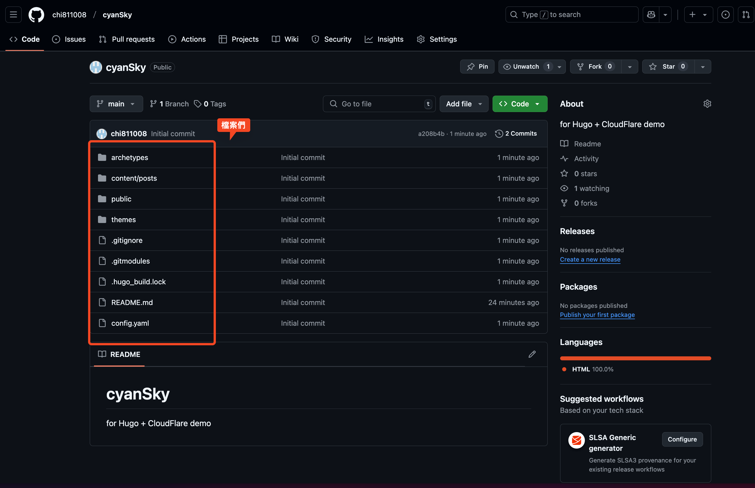View the 0 Tags link
The width and height of the screenshot is (755, 488).
pyautogui.click(x=210, y=104)
